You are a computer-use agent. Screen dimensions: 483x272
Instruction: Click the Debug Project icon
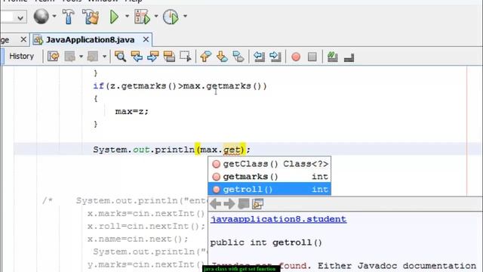[143, 17]
